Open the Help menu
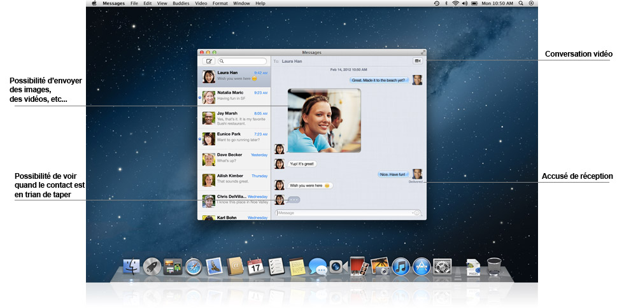 click(260, 3)
